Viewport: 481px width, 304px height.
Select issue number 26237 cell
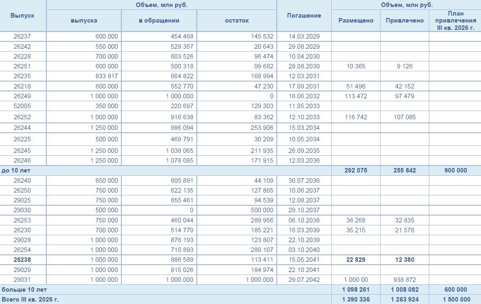[x=23, y=36]
